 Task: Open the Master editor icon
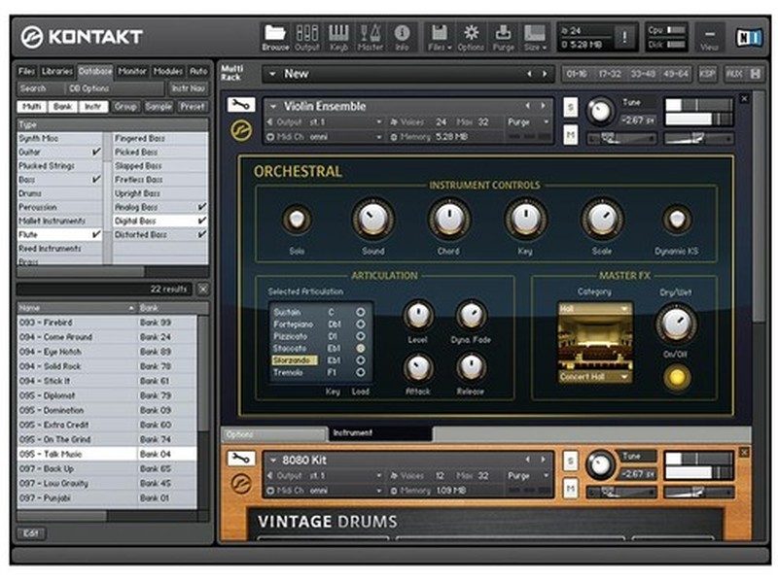pyautogui.click(x=371, y=37)
